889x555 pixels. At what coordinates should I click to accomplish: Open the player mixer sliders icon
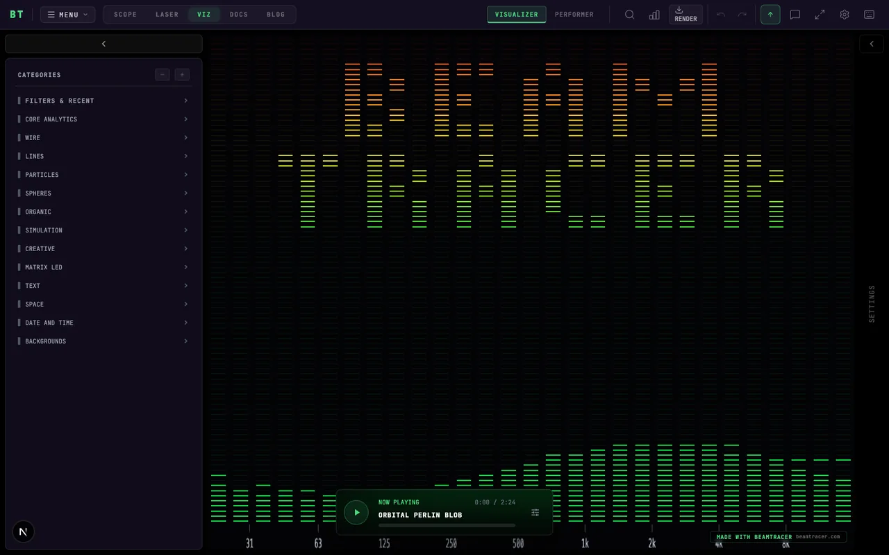[x=535, y=513]
